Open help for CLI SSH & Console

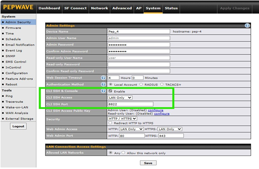(103, 91)
